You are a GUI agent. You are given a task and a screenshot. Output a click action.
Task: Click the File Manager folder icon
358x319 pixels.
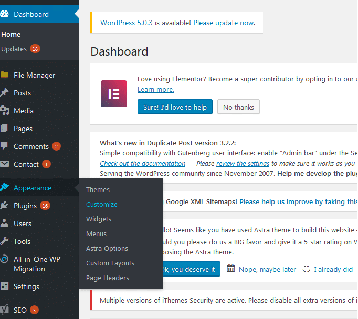(4, 75)
